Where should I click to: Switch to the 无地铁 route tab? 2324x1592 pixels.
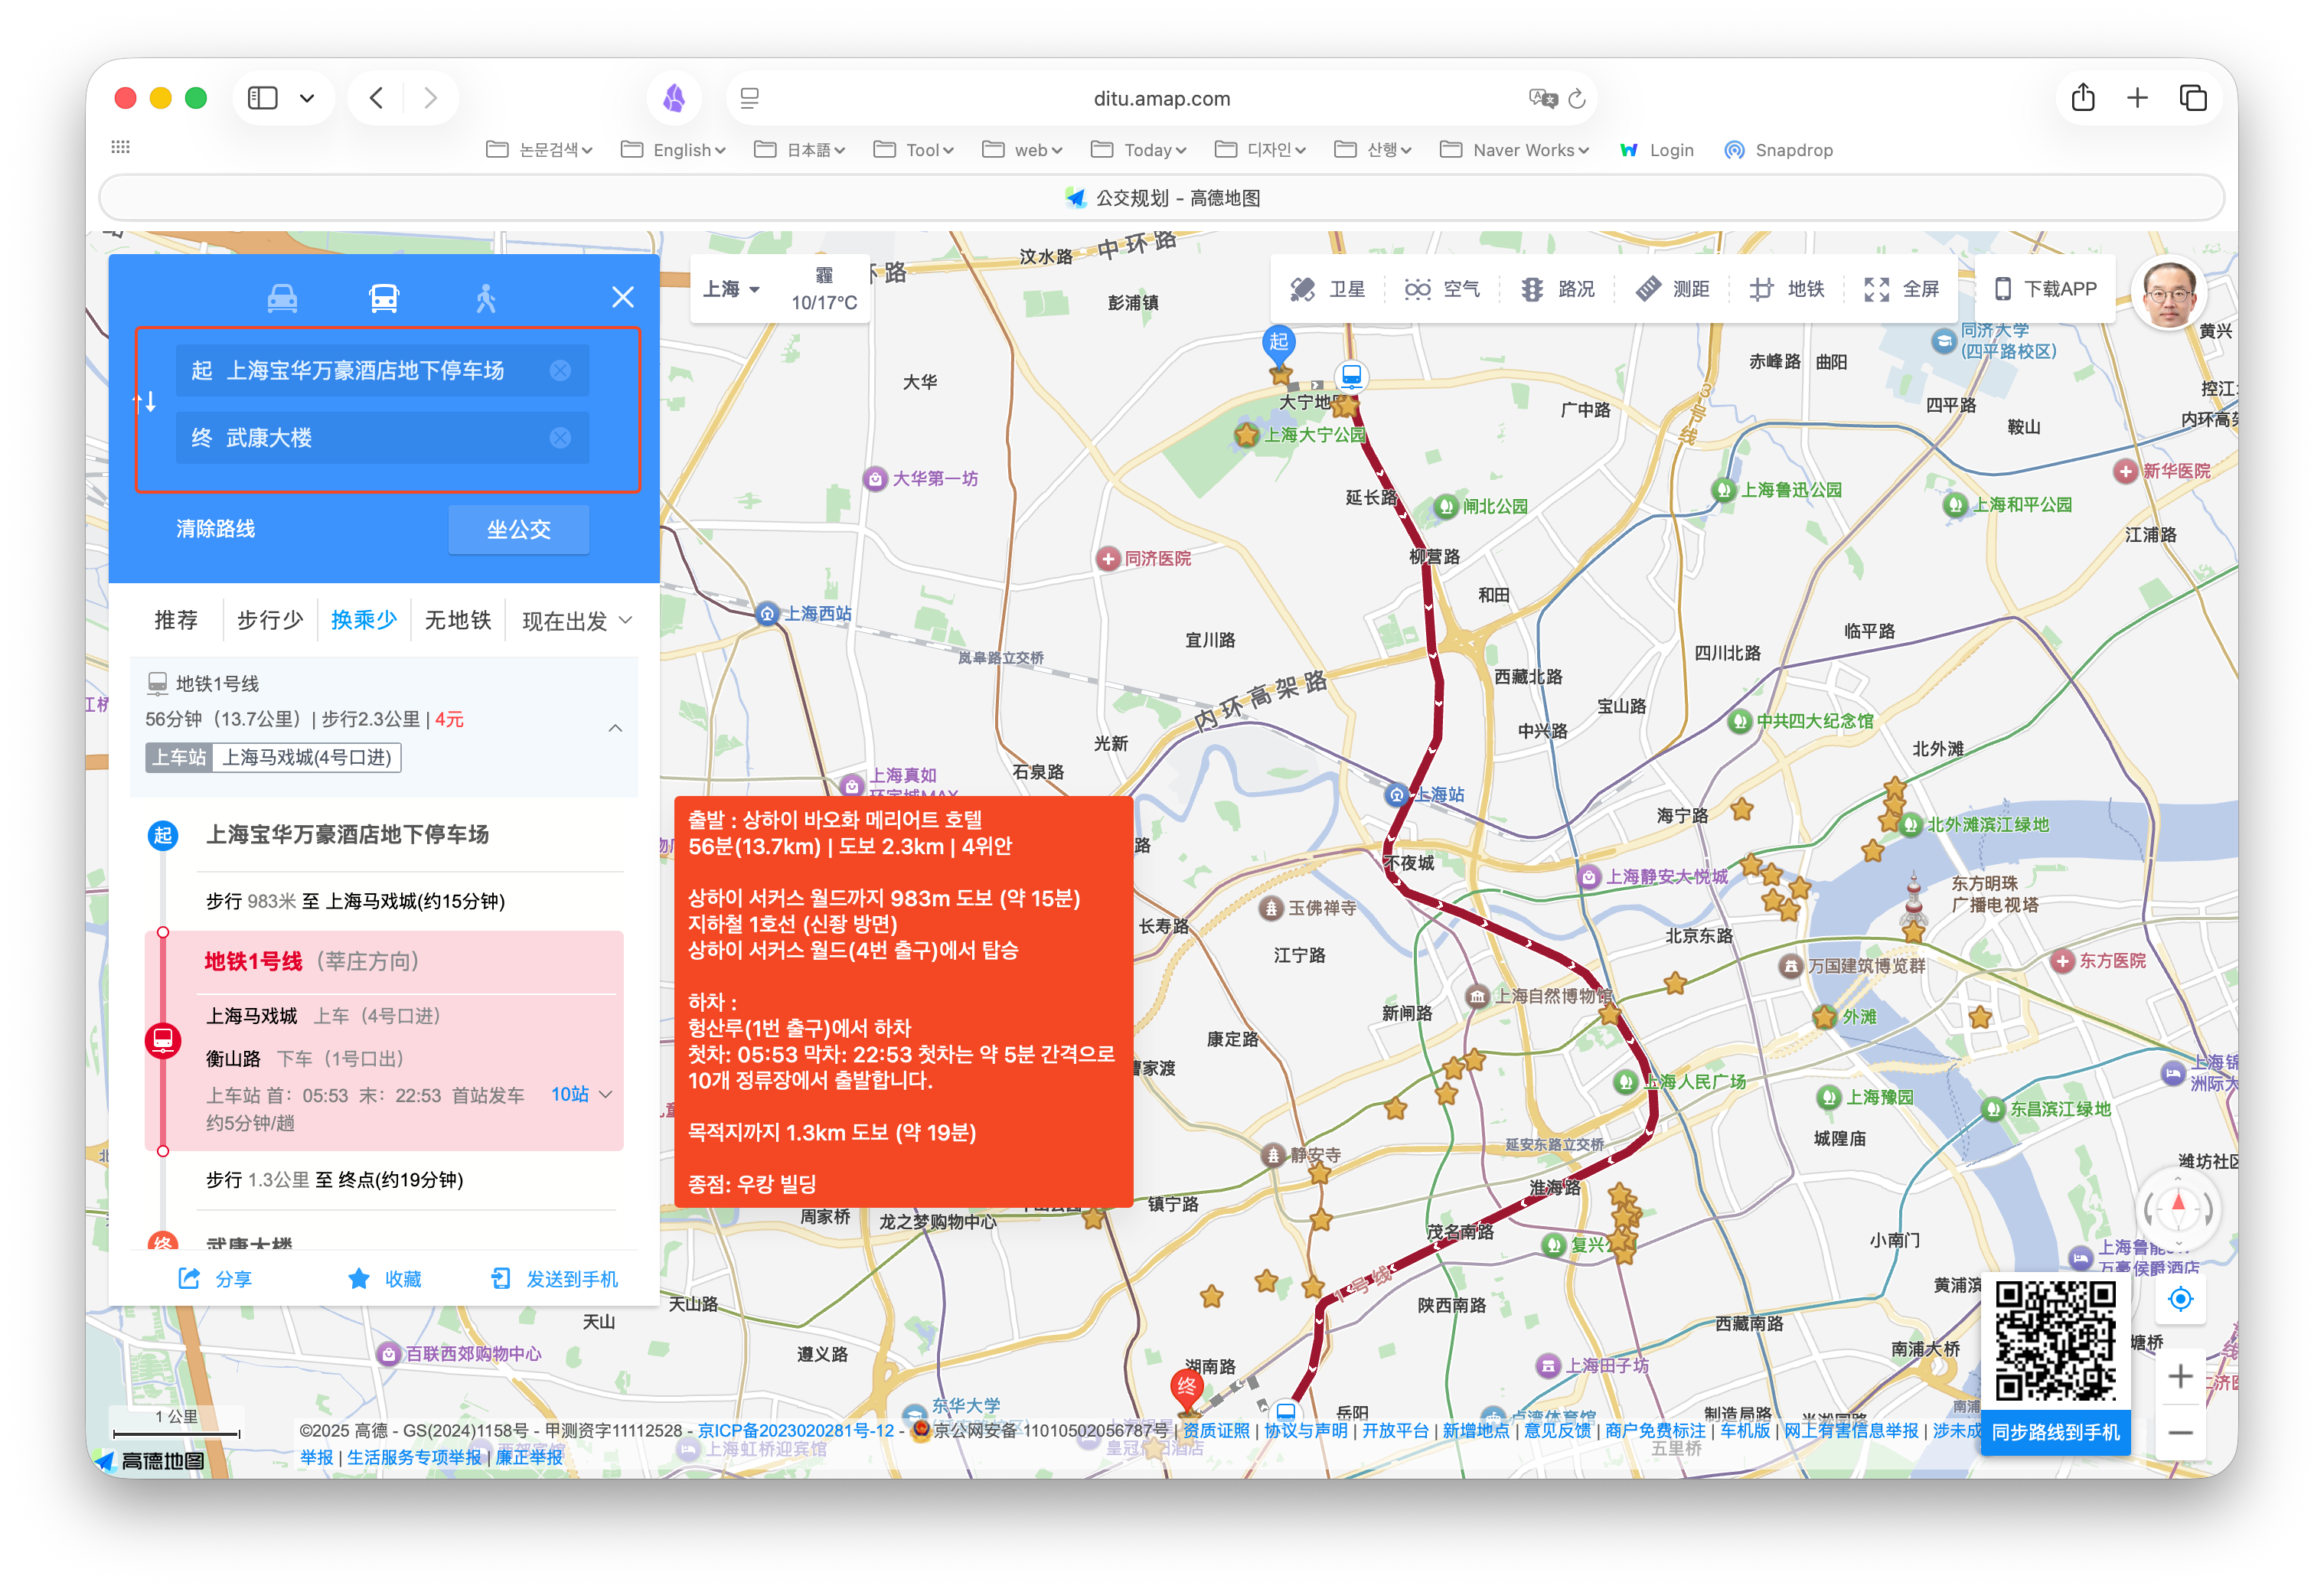click(458, 621)
